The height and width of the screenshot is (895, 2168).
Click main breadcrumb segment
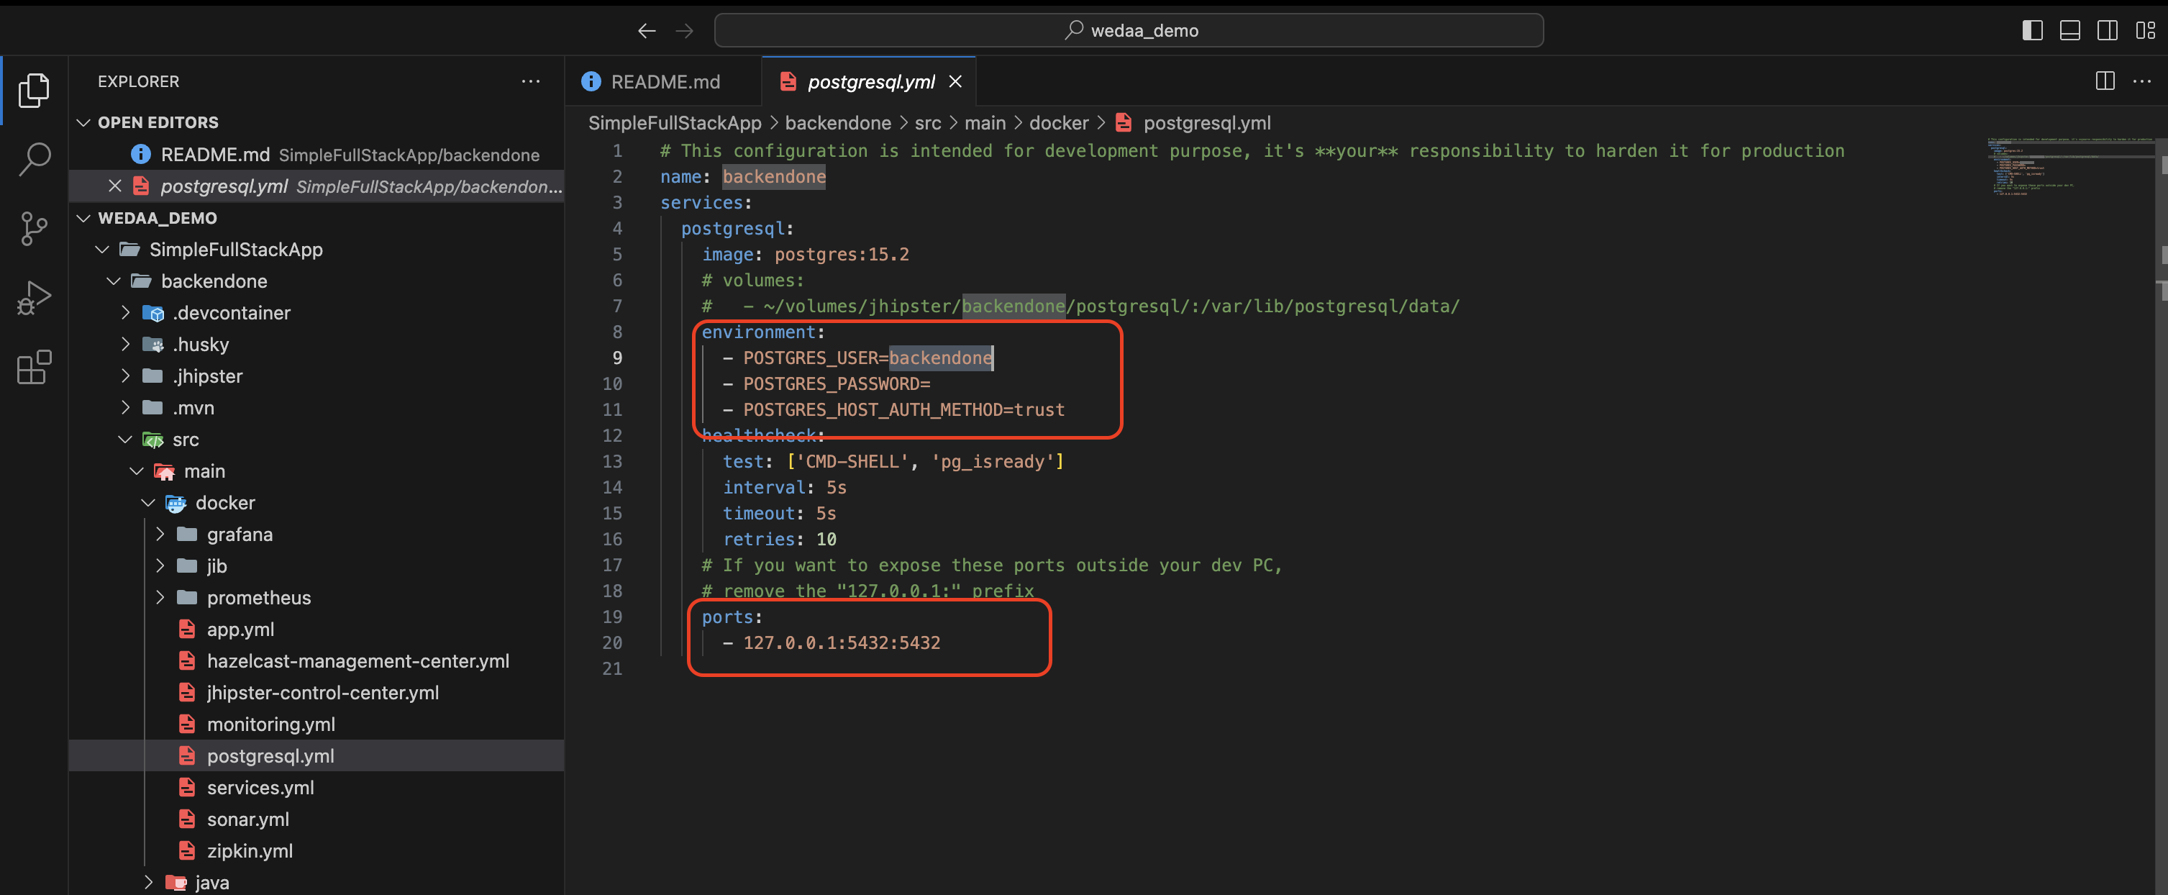click(x=985, y=123)
